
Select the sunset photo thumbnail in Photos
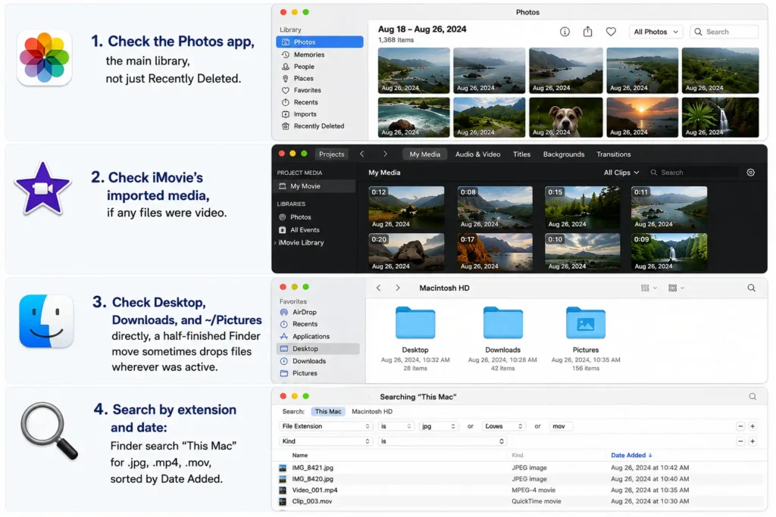click(x=643, y=117)
